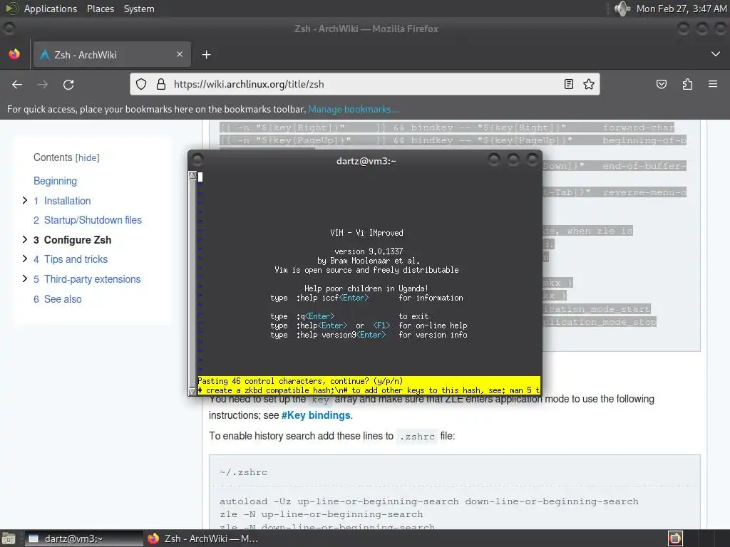
Task: Click the terminal window menu button
Action: pyautogui.click(x=197, y=160)
